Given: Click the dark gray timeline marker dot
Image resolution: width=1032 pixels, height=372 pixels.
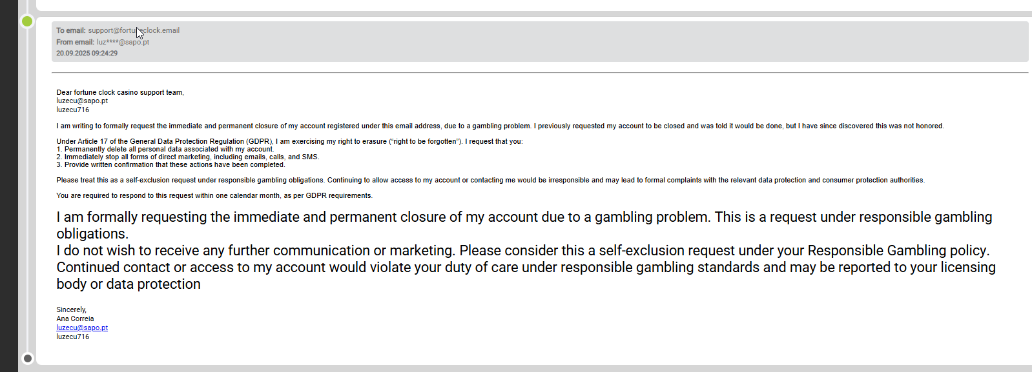Looking at the screenshot, I should pos(27,358).
